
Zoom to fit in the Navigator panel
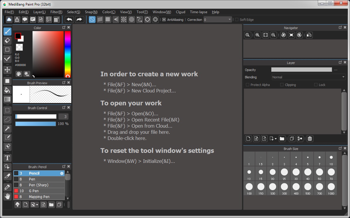click(x=265, y=35)
